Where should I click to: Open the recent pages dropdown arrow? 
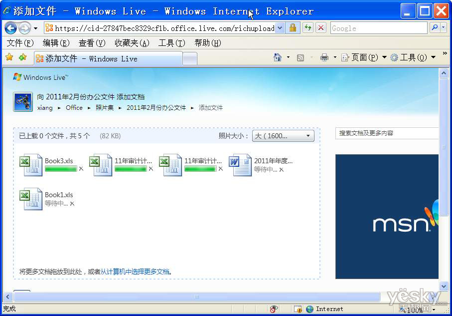35,28
